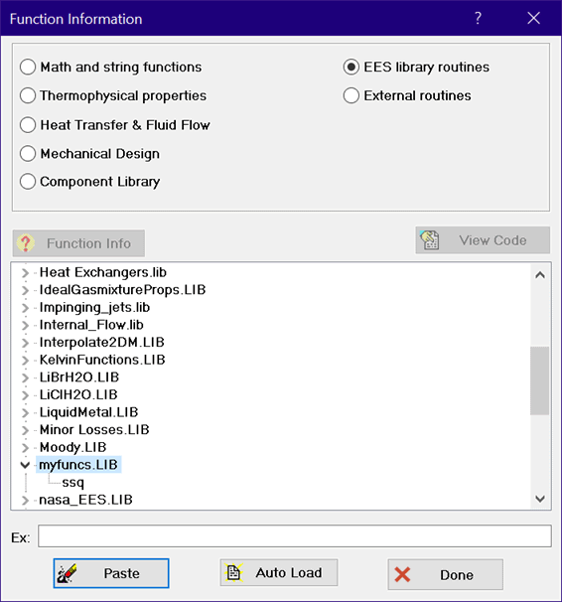Click the library list scrollbar thumb
Screen dimensions: 562x602
pos(540,380)
